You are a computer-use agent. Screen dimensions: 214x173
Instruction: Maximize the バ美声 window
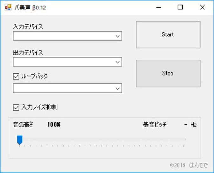[x=180, y=7]
